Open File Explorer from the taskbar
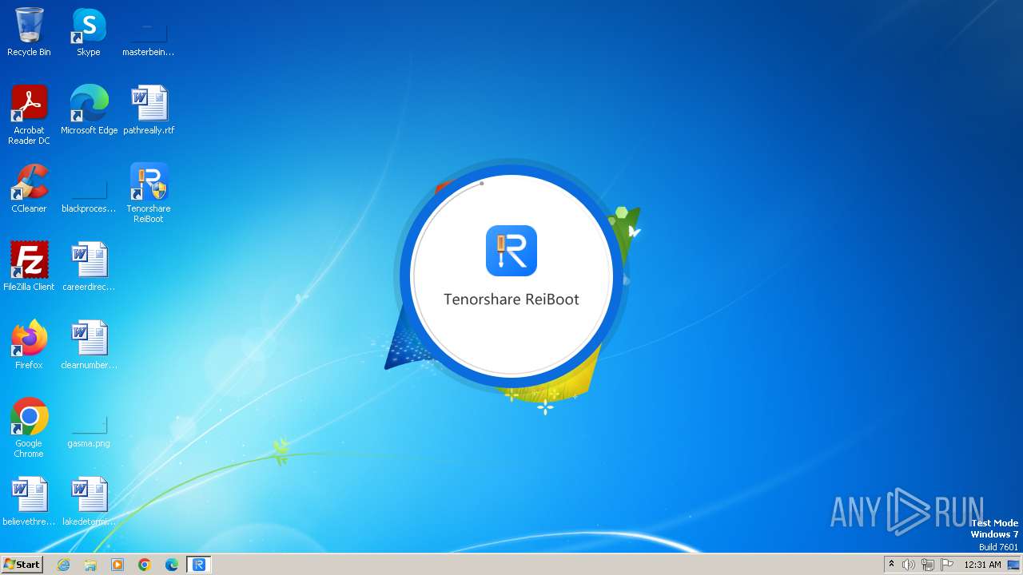The image size is (1023, 575). [90, 565]
